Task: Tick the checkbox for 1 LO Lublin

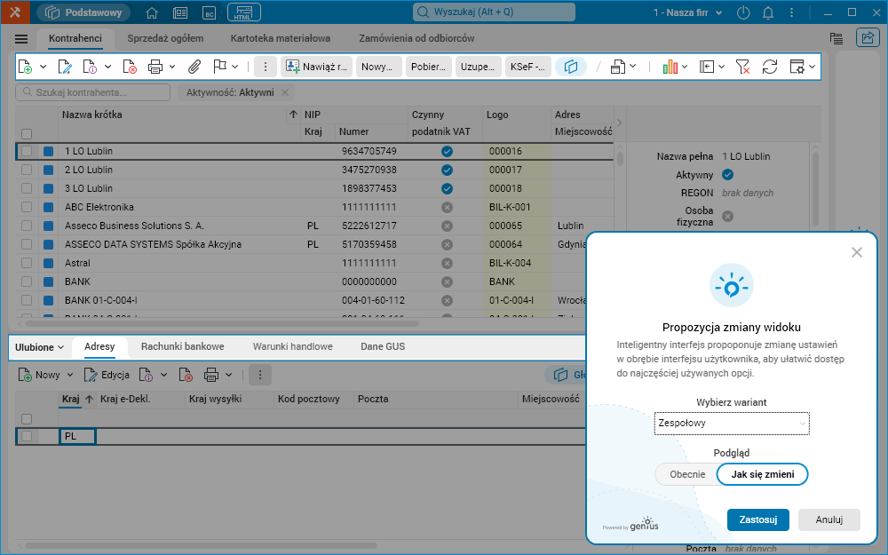Action: (x=27, y=152)
